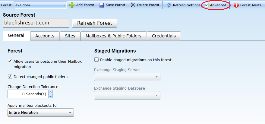The height and width of the screenshot is (124, 265).
Task: Select the Sites tab
Action: pos(70,36)
